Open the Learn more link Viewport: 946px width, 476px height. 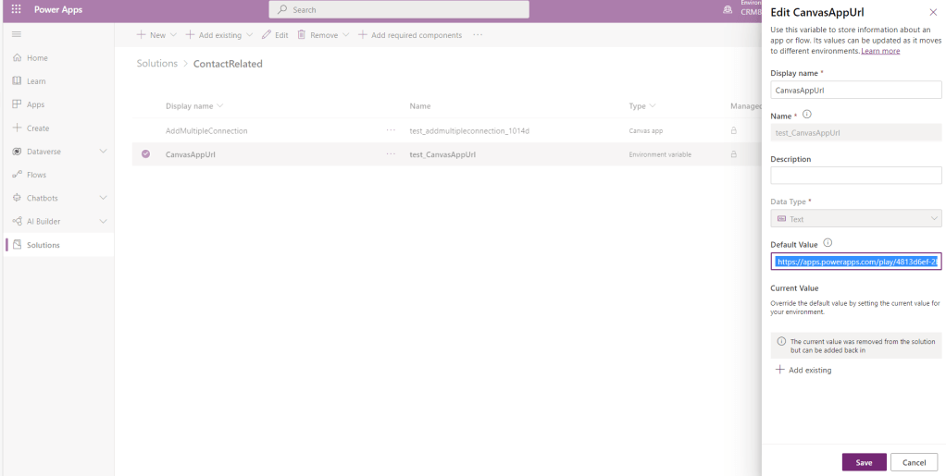(x=880, y=51)
